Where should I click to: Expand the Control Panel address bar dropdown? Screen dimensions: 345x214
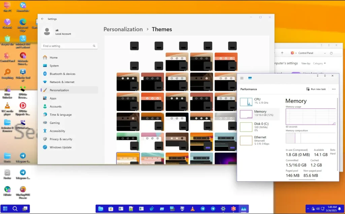click(x=325, y=53)
